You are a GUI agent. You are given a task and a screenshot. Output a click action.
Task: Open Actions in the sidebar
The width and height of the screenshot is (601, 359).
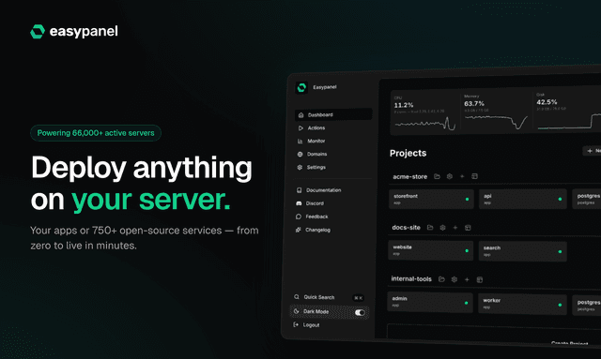pyautogui.click(x=316, y=127)
